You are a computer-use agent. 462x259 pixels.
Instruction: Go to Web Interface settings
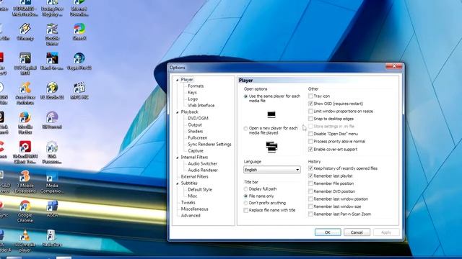[x=201, y=106]
